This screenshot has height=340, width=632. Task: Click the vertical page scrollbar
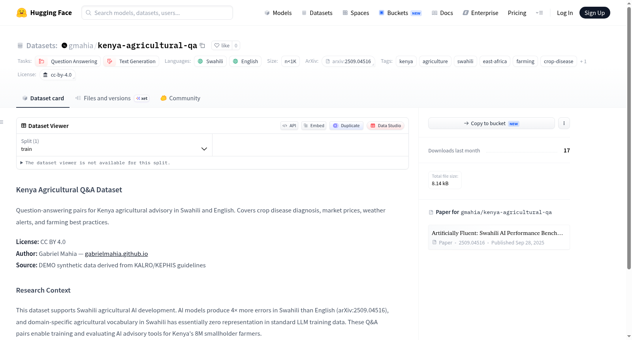point(629,137)
